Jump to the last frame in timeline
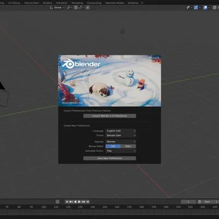Viewport: 219px width, 219px height. [x=88, y=201]
